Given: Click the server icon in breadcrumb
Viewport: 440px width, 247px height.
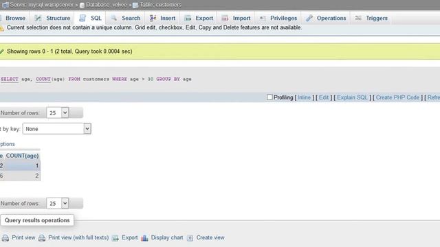Looking at the screenshot, I should [x=5, y=5].
